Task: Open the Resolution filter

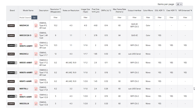Action: click(55, 18)
